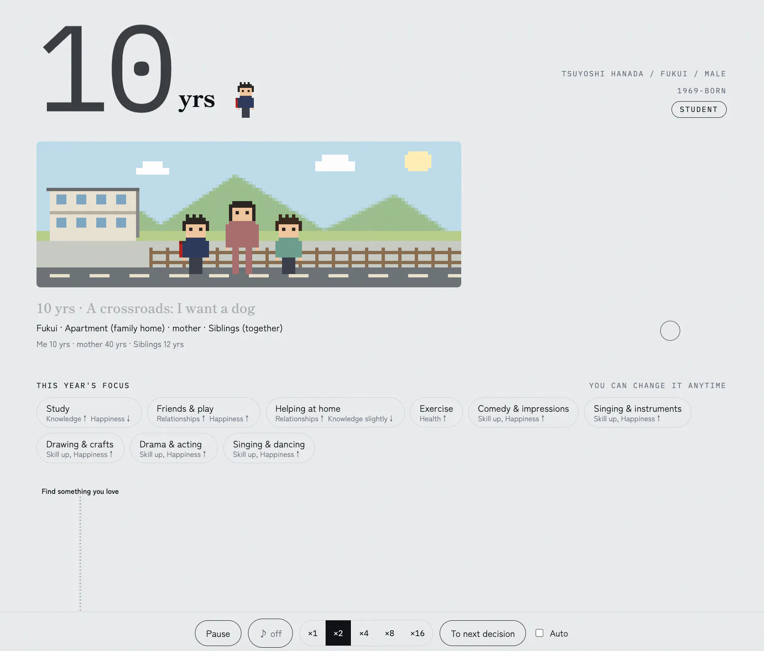Click the 'Find something you love' timeline label
Screen dimensions: 764x651
(x=80, y=491)
